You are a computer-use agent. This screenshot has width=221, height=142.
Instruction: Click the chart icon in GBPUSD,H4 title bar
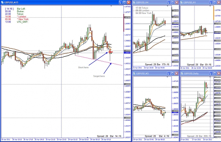(134, 2)
